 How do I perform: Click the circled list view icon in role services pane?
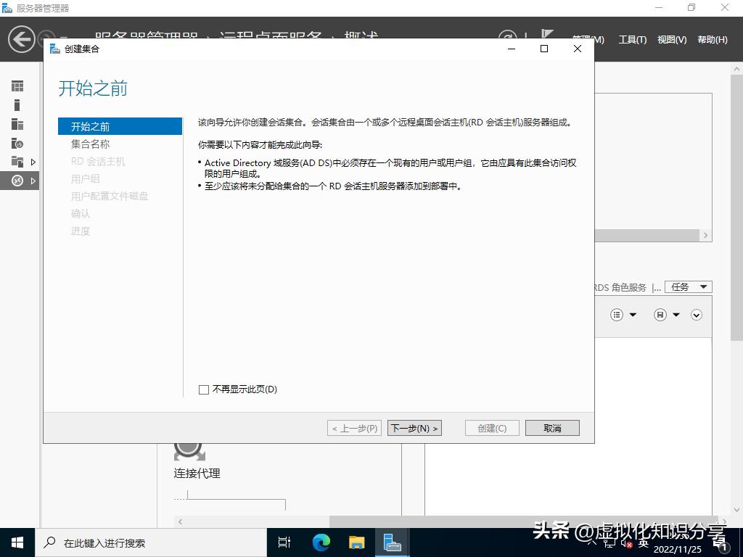pos(616,315)
